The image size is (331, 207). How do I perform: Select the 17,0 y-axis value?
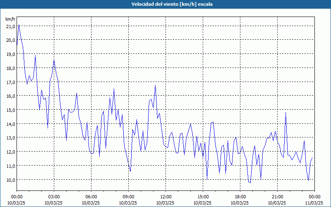[11, 82]
